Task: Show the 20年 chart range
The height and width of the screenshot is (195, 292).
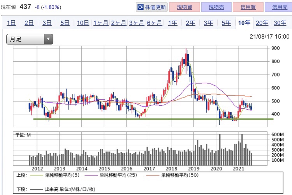Action: click(x=262, y=23)
